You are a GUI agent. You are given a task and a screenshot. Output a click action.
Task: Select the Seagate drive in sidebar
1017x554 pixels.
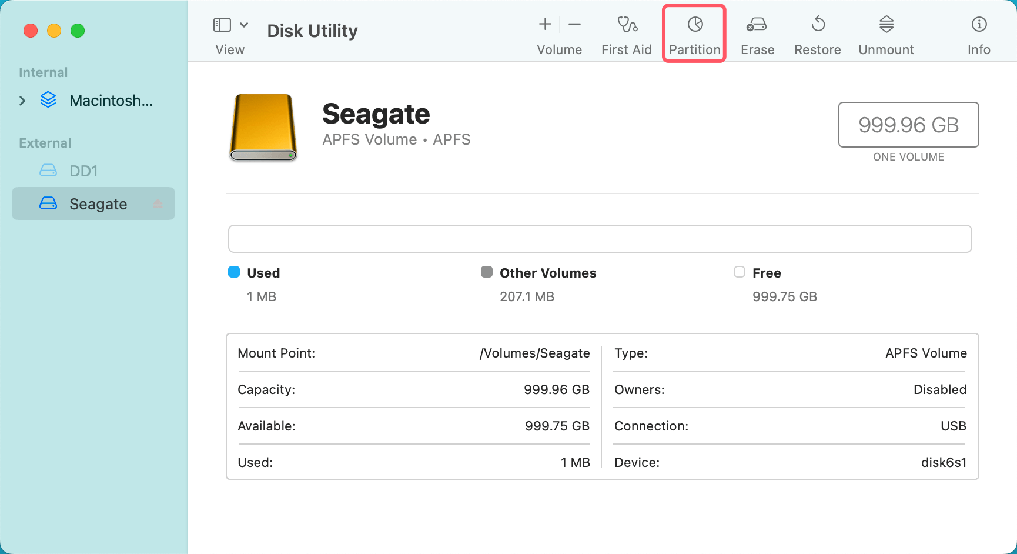(x=98, y=203)
